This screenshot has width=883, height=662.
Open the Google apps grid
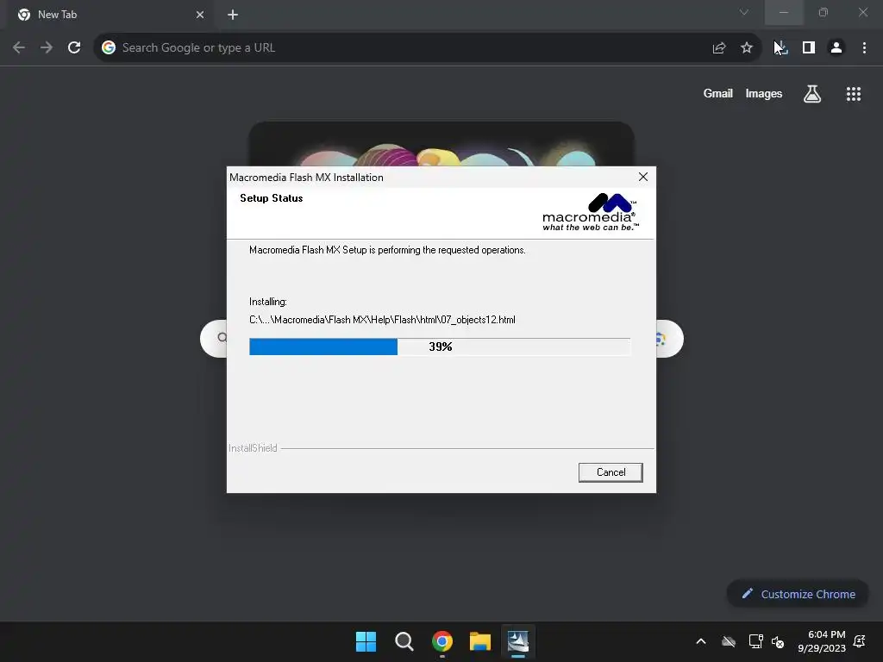(854, 94)
